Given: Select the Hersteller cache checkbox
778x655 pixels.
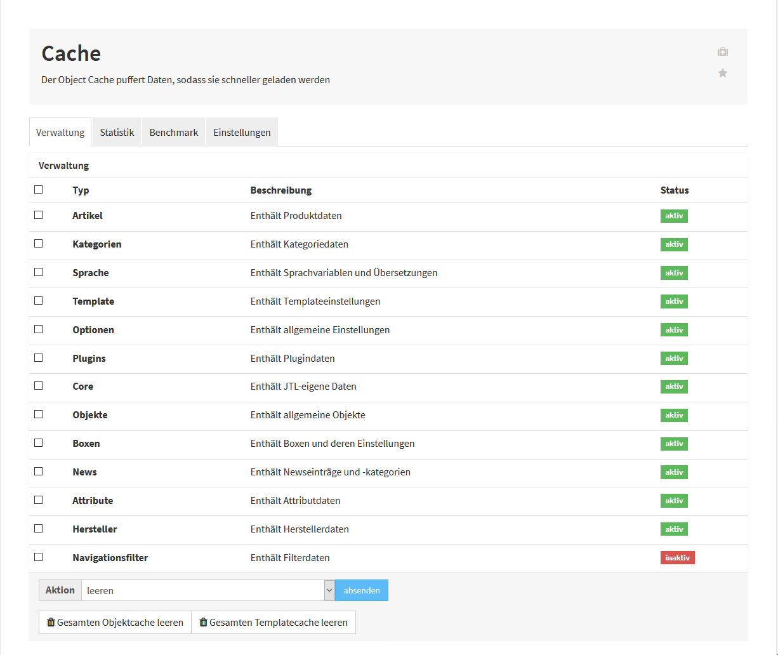Looking at the screenshot, I should click(x=39, y=528).
